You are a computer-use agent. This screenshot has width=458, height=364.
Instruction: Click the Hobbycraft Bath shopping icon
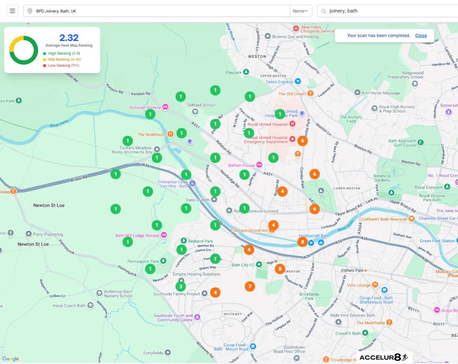coord(311,243)
